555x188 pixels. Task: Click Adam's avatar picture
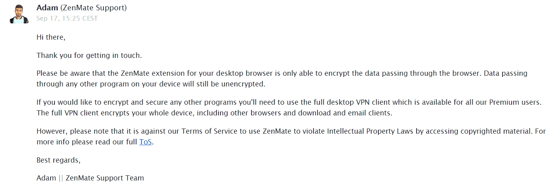pos(19,13)
